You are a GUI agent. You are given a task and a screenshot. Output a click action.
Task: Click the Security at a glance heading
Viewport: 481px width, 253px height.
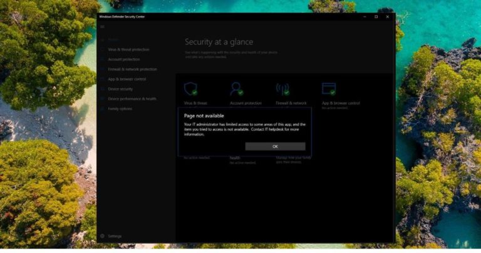click(219, 42)
